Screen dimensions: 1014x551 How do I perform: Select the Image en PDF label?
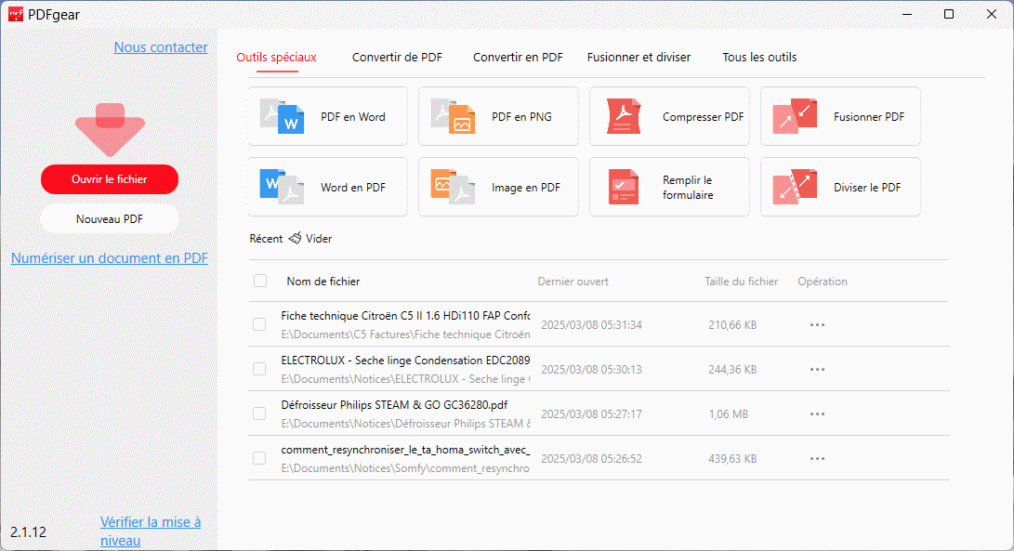(x=526, y=188)
